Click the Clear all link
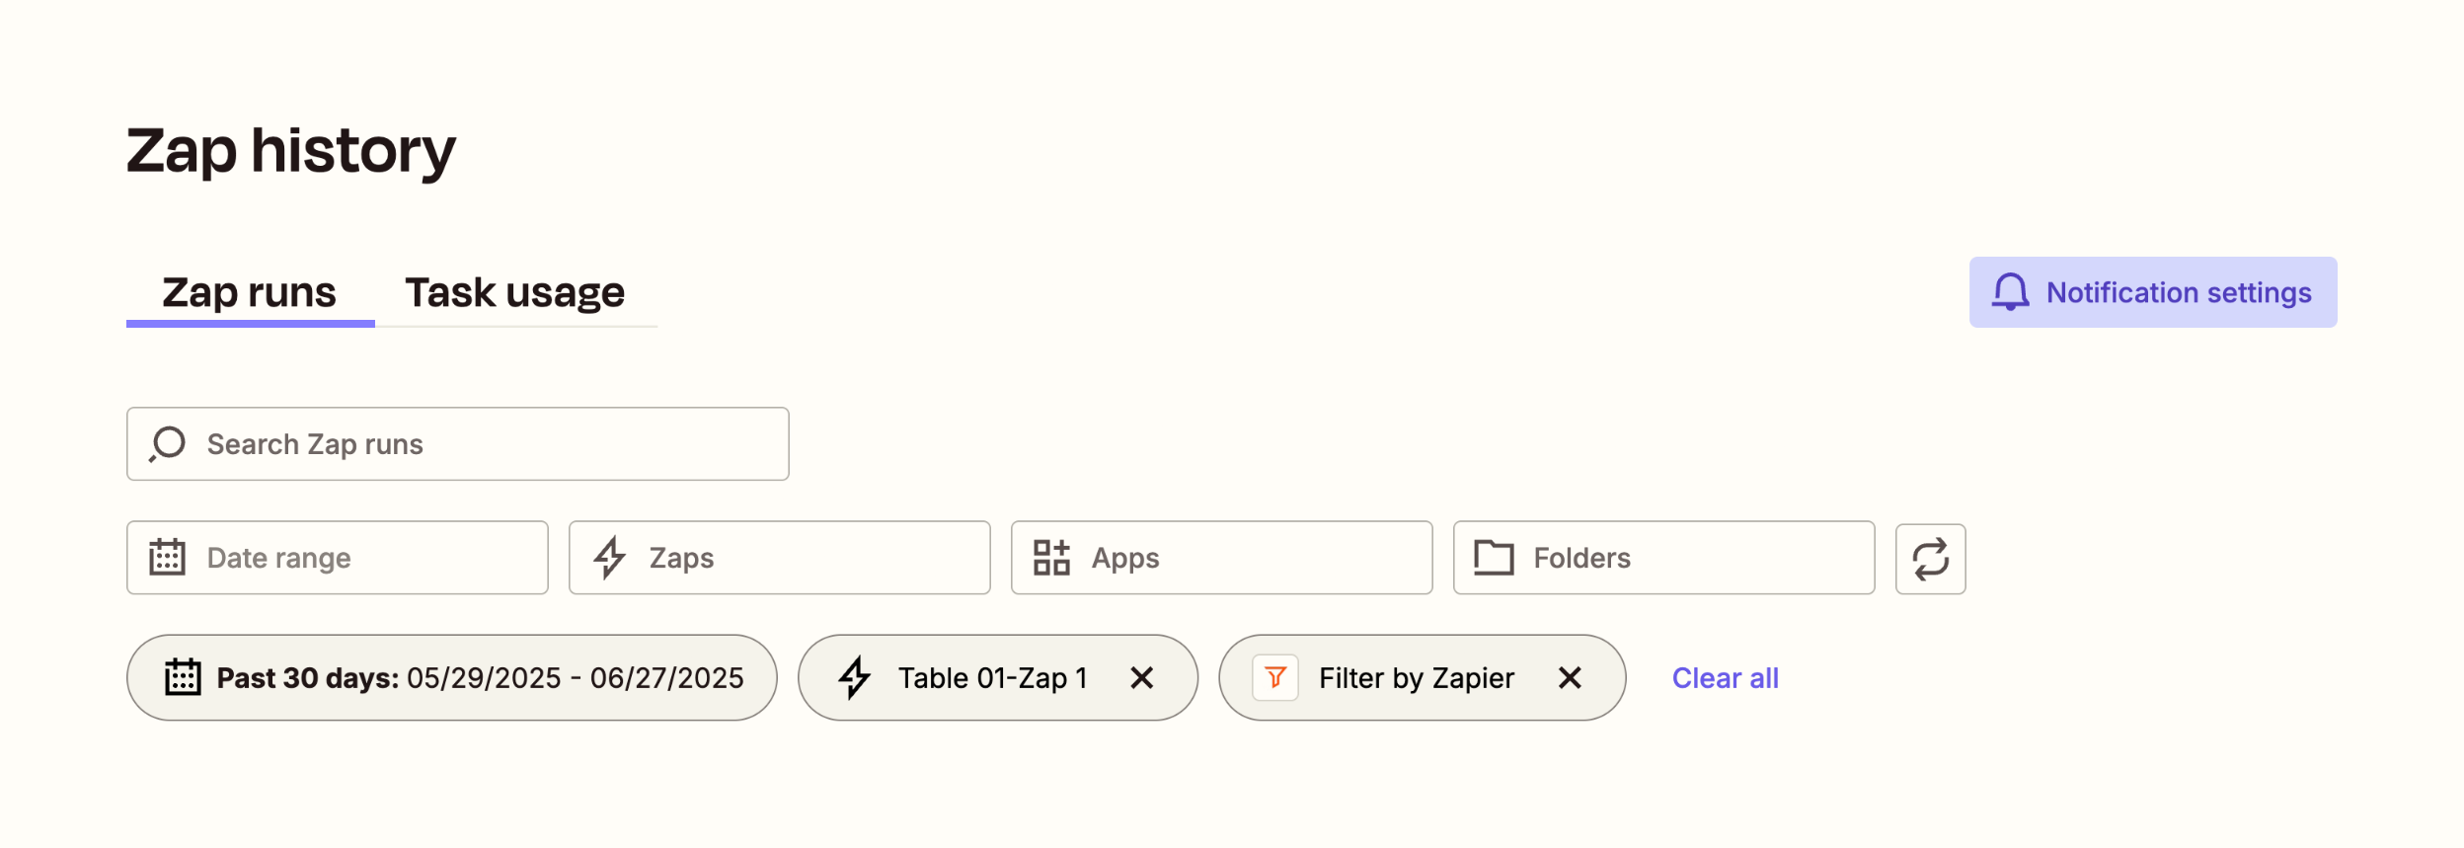The height and width of the screenshot is (848, 2464). pos(1724,677)
